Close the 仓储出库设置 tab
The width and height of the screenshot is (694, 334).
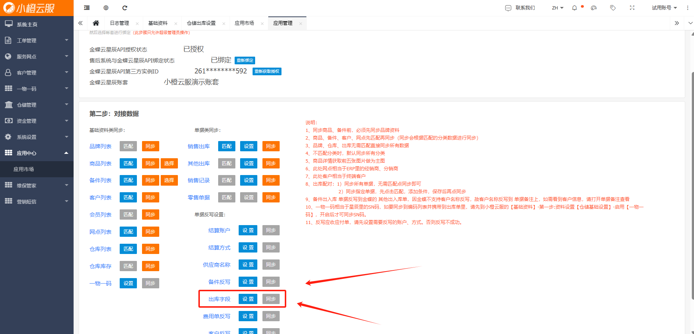coord(224,23)
